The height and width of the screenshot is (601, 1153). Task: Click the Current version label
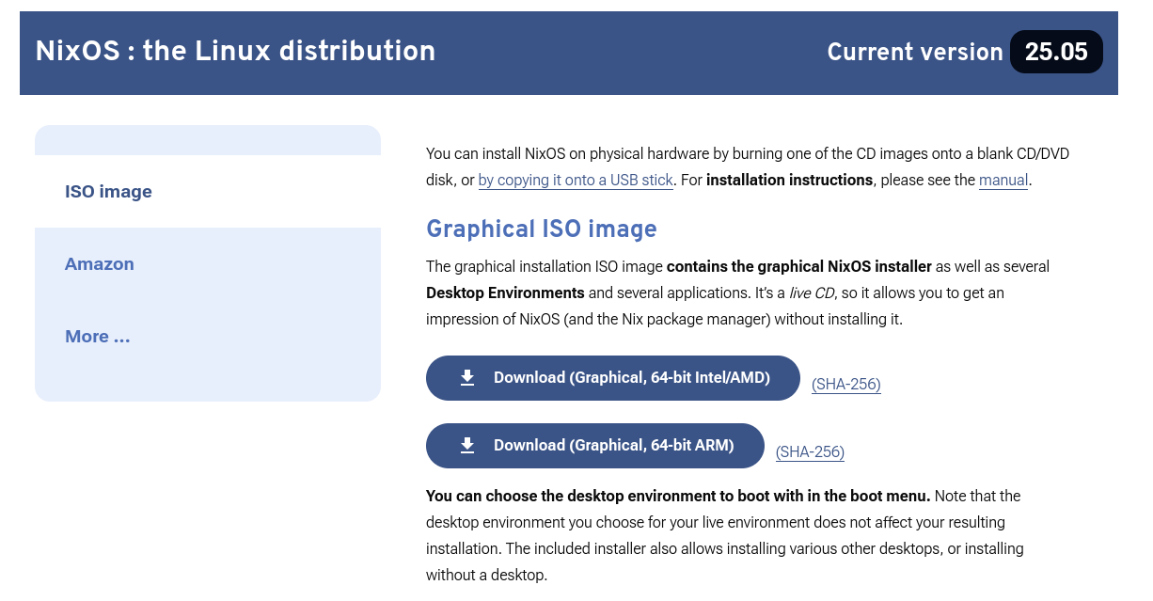click(915, 53)
